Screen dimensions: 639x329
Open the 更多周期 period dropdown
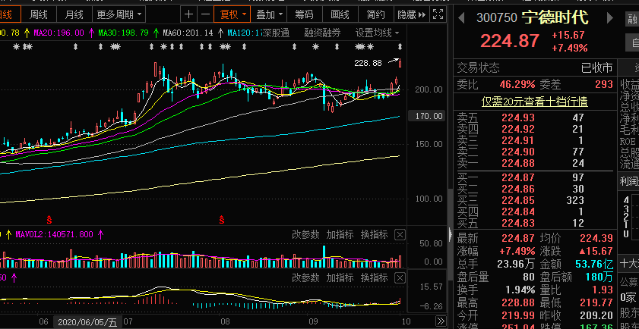pyautogui.click(x=118, y=14)
